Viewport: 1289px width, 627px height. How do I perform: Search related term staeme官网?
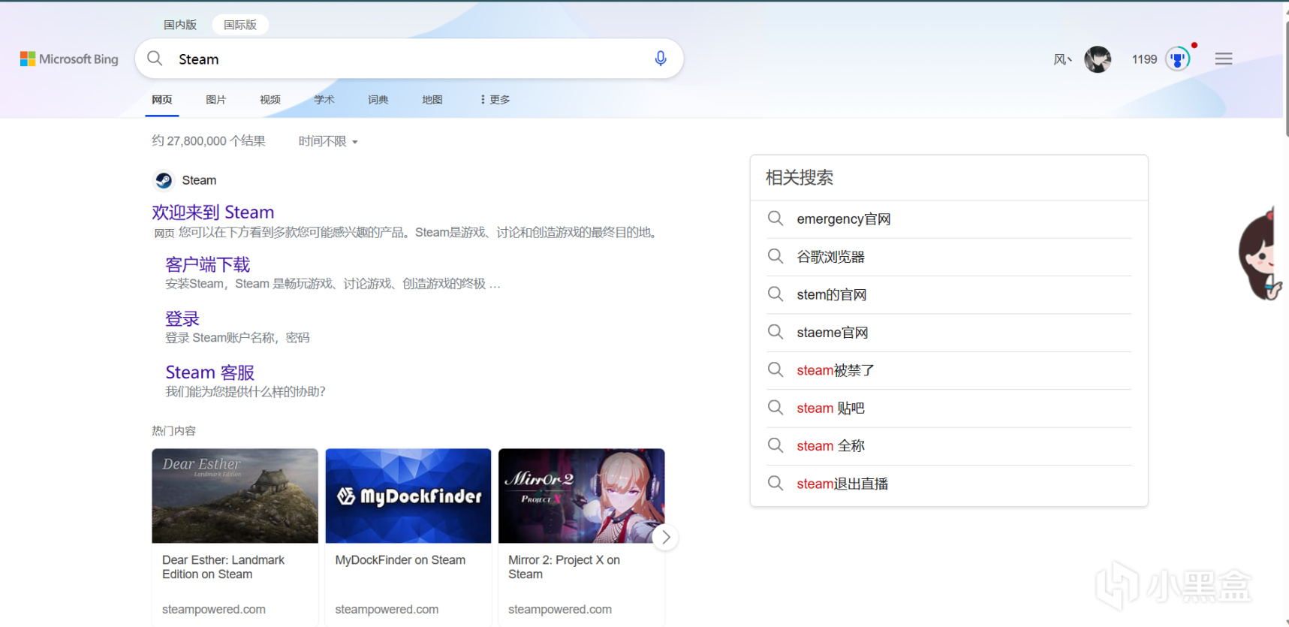pyautogui.click(x=833, y=333)
